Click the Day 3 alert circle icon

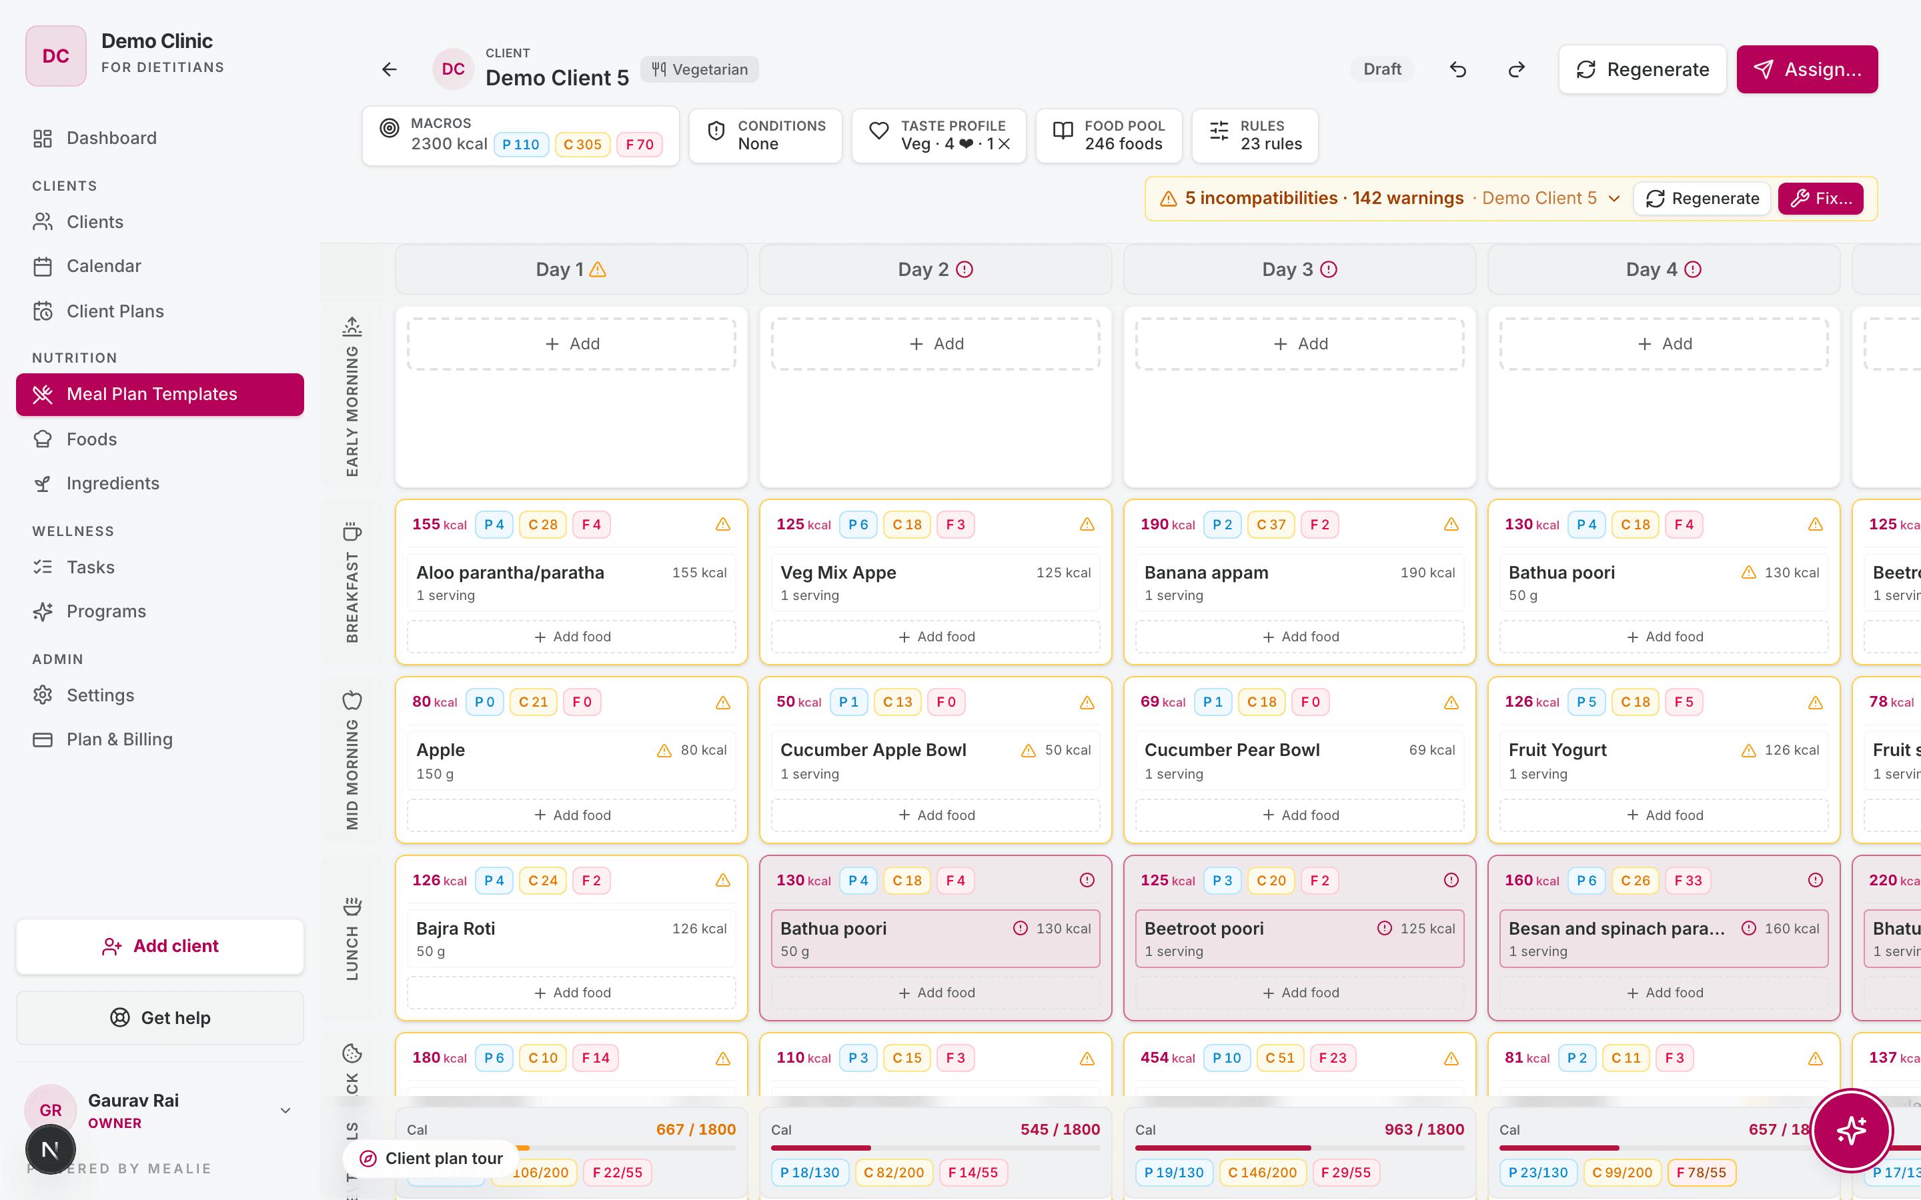click(1329, 270)
